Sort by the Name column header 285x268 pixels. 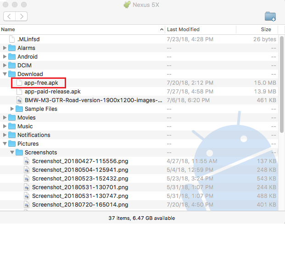83,29
